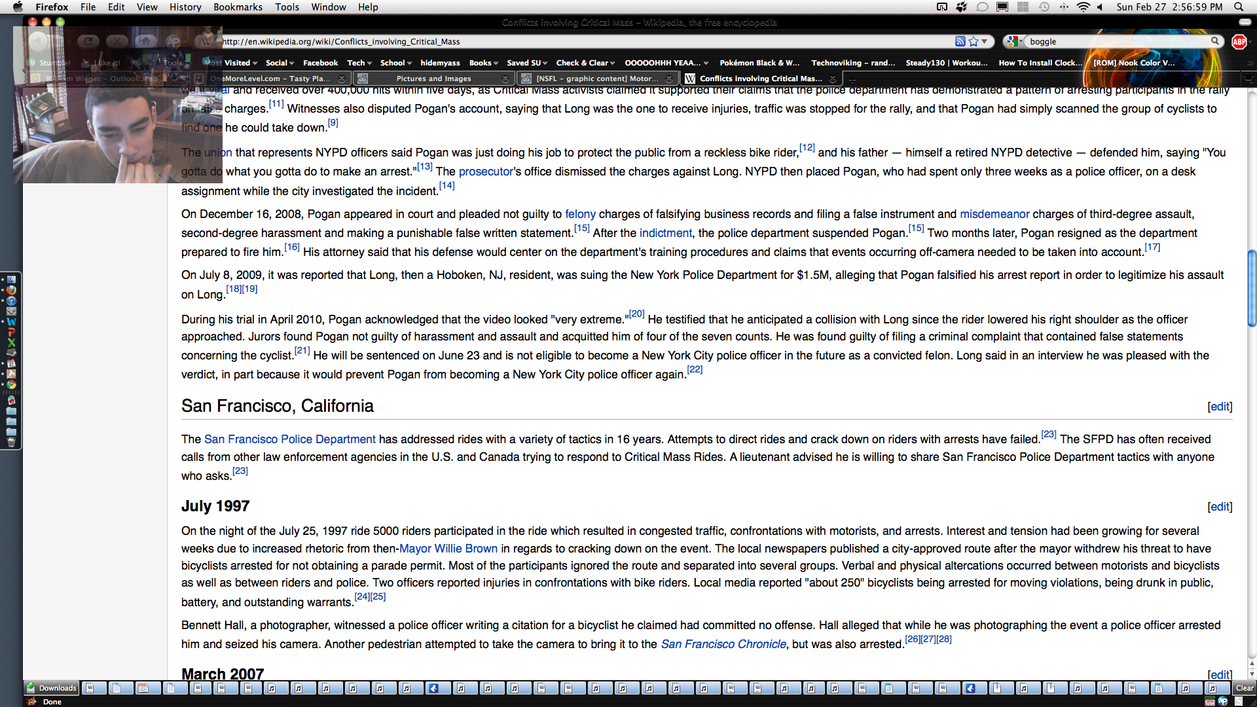The width and height of the screenshot is (1257, 707).
Task: Switch to the Pictures and Images tab
Action: [x=433, y=79]
